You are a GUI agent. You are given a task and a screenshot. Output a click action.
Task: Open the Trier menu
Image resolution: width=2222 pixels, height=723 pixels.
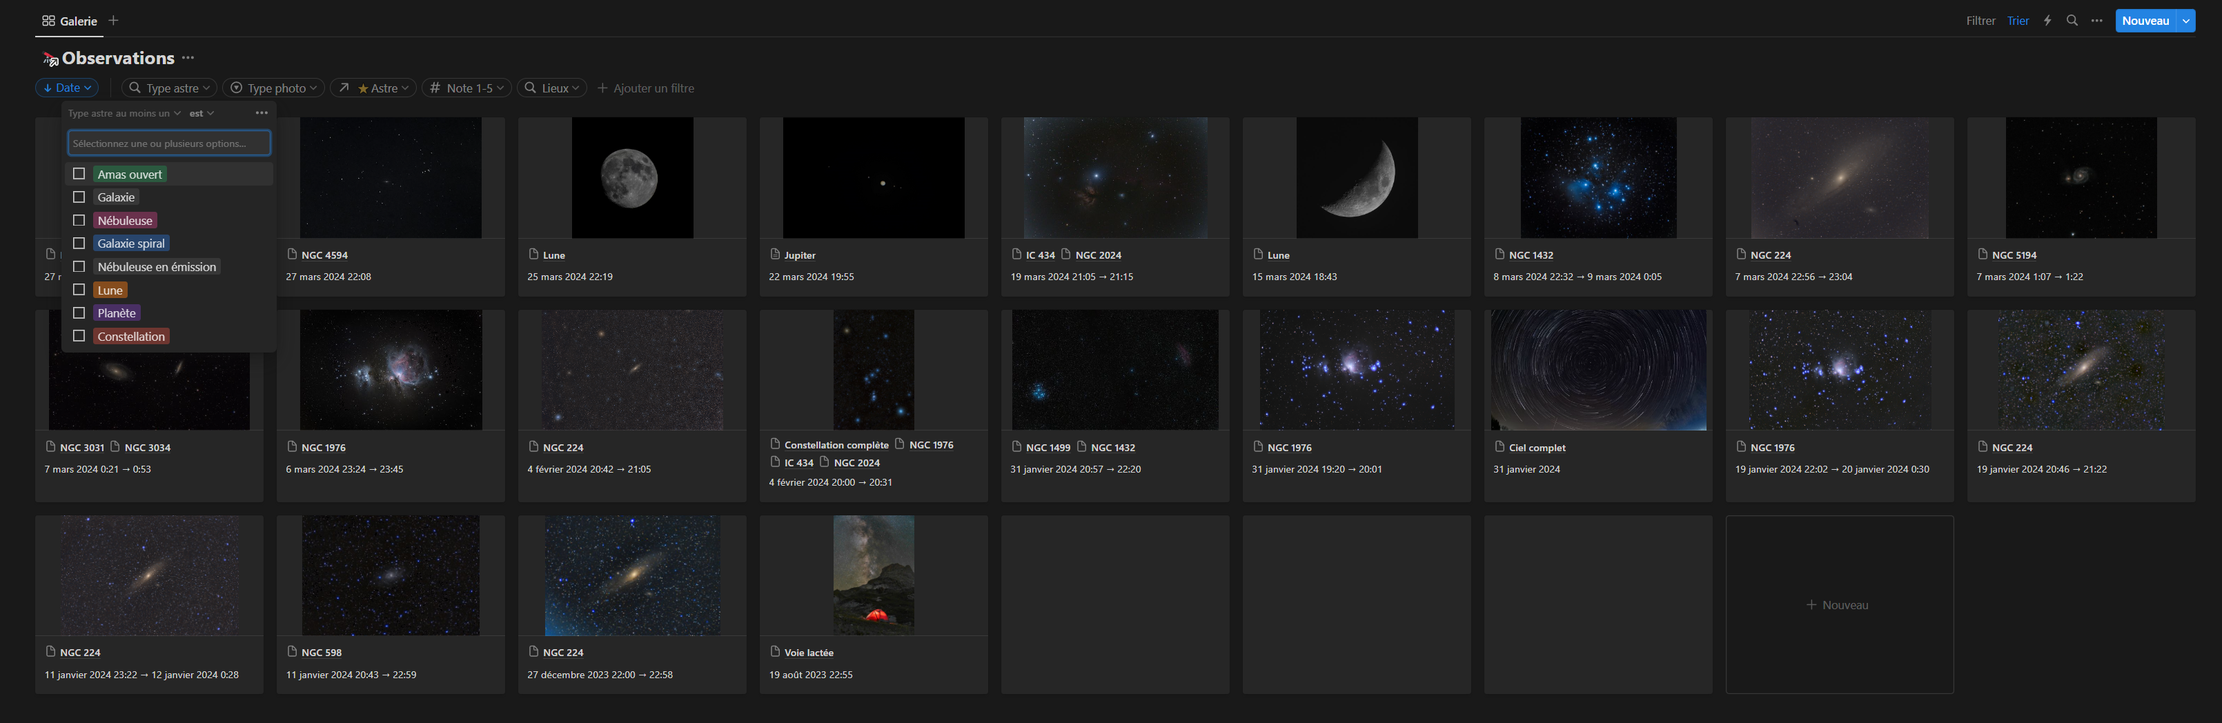pyautogui.click(x=2018, y=21)
